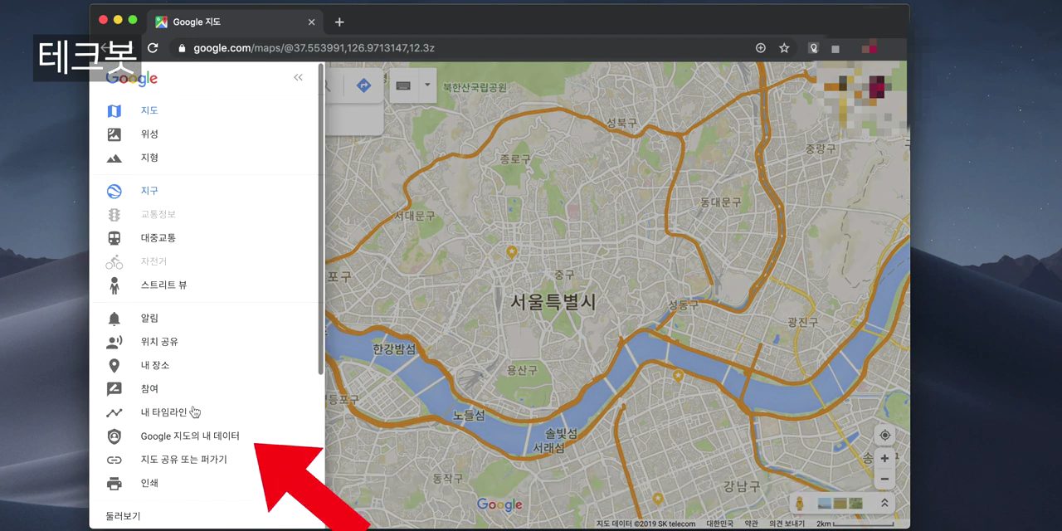Open the 둘러보기 entry

pyautogui.click(x=123, y=516)
